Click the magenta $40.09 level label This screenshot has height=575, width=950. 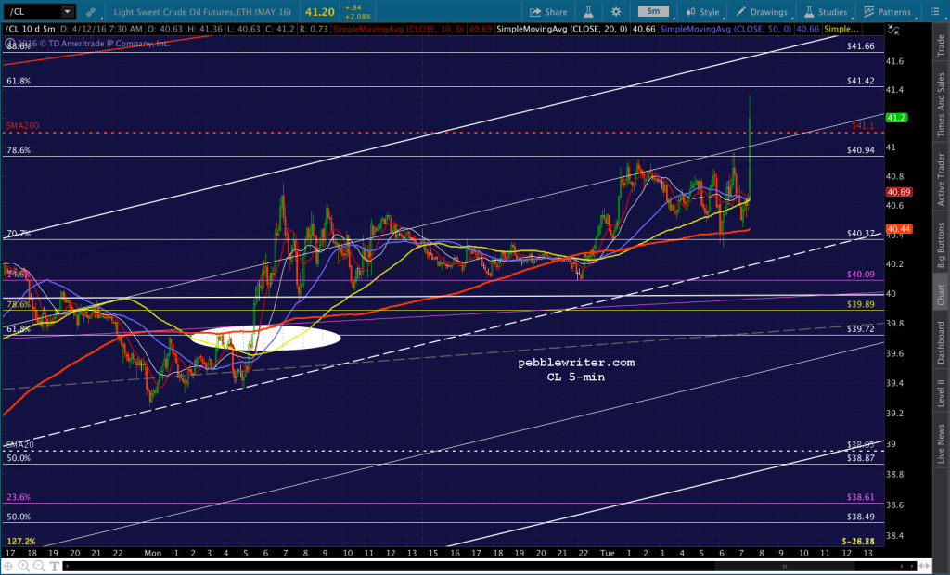coord(860,274)
